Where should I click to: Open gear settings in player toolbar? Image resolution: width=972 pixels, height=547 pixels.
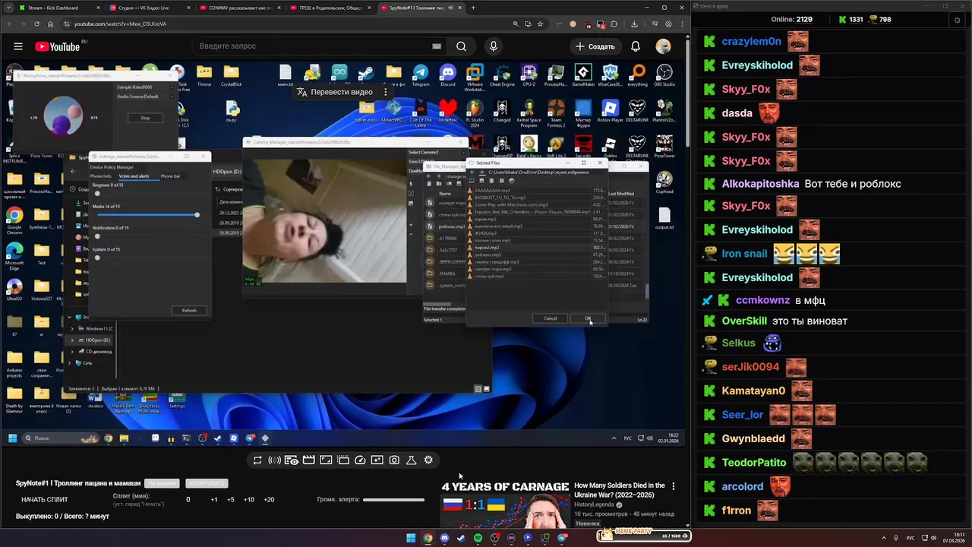(x=428, y=460)
